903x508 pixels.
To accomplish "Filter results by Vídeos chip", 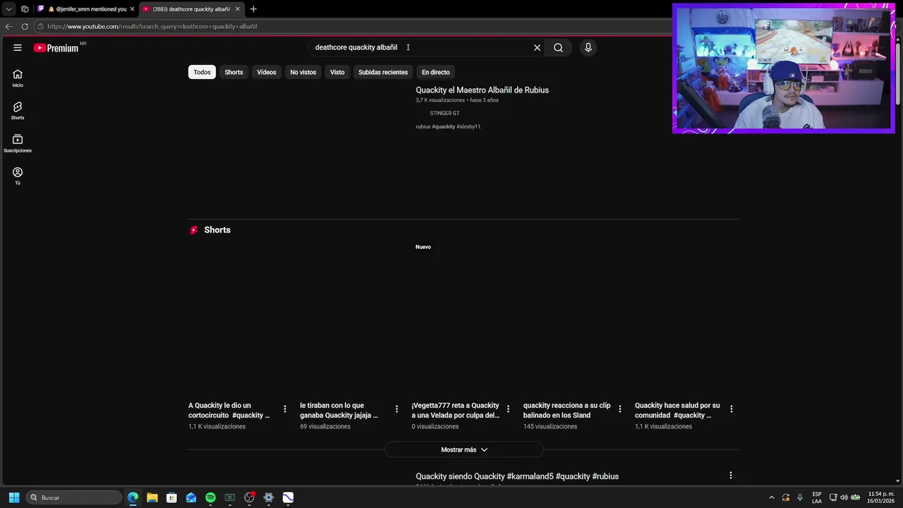I will click(267, 72).
